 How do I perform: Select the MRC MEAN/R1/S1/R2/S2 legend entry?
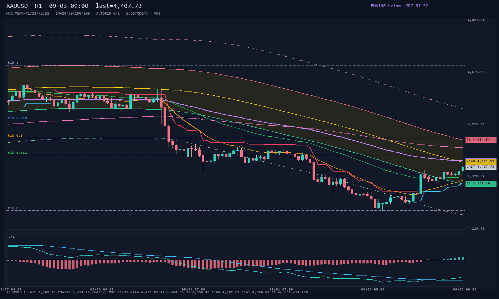28,13
